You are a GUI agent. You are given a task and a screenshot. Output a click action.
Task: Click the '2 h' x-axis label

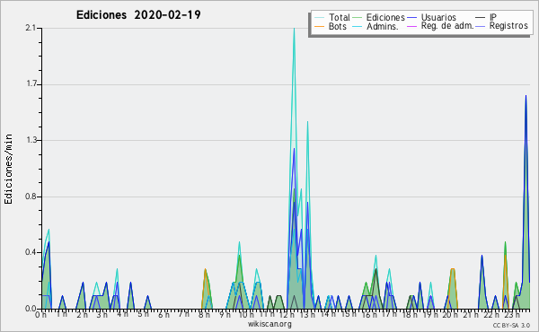[x=82, y=315]
